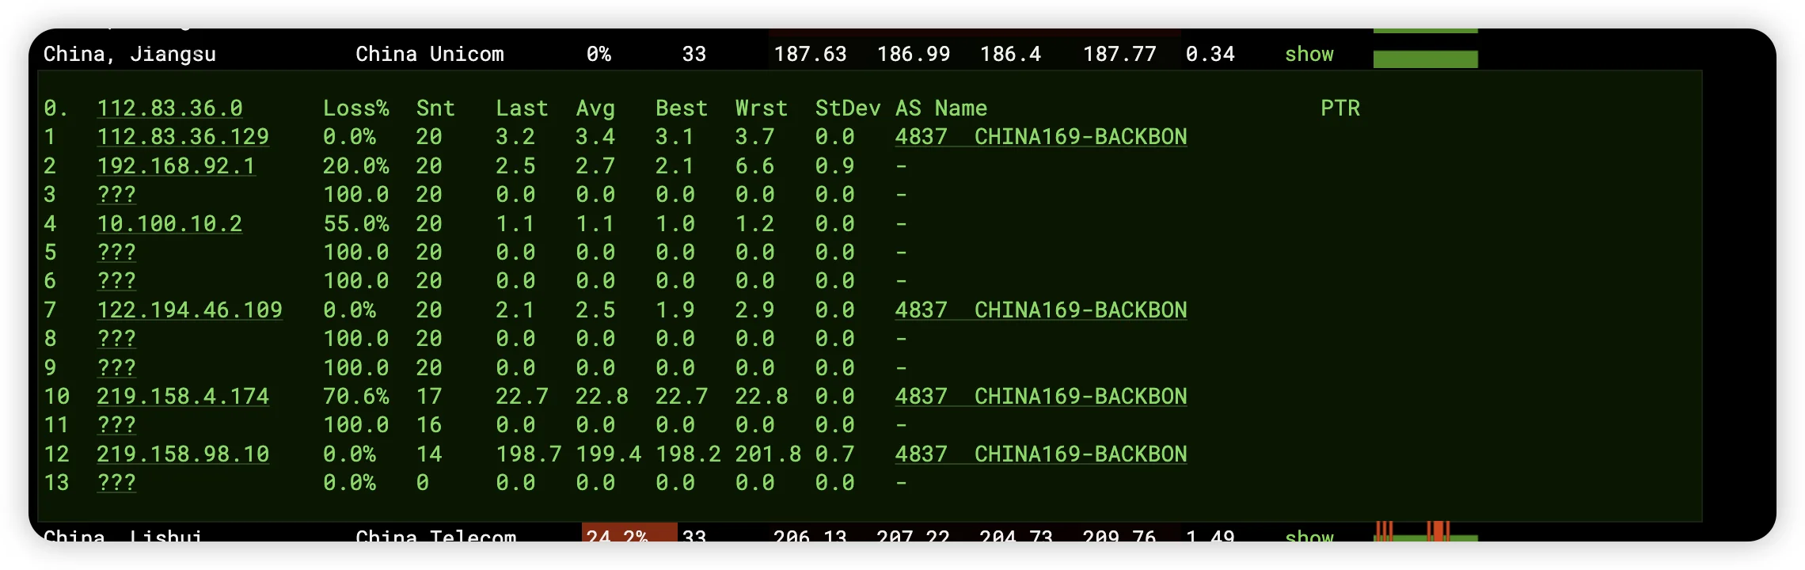Click the 24.2% loss cell for Lishui
The width and height of the screenshot is (1805, 570).
(629, 534)
